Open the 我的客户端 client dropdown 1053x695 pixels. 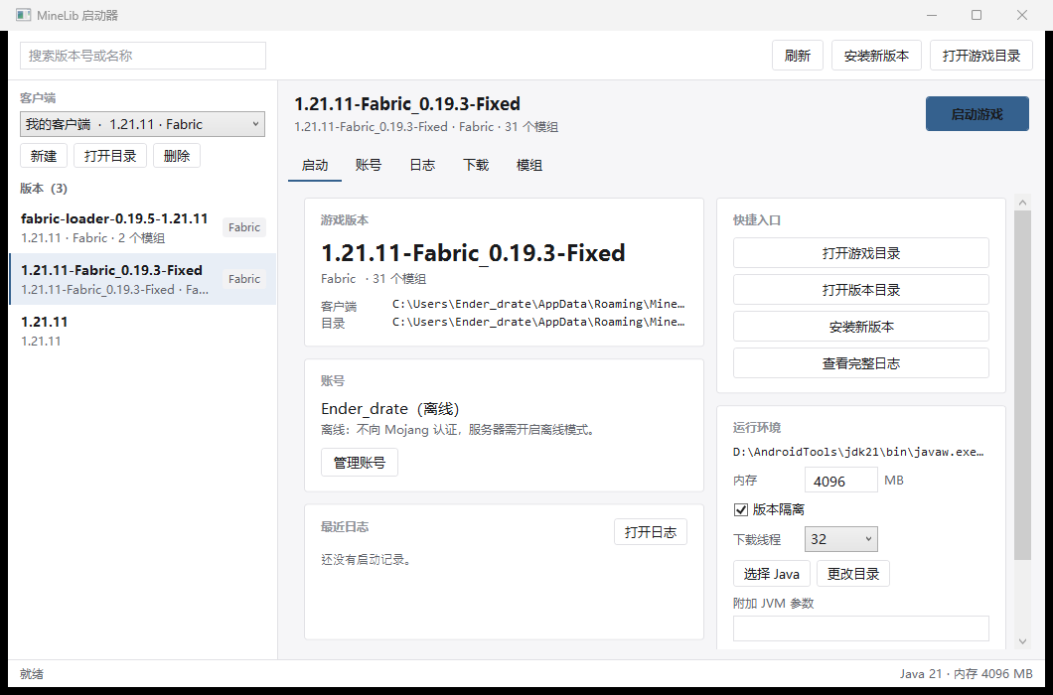tap(142, 124)
